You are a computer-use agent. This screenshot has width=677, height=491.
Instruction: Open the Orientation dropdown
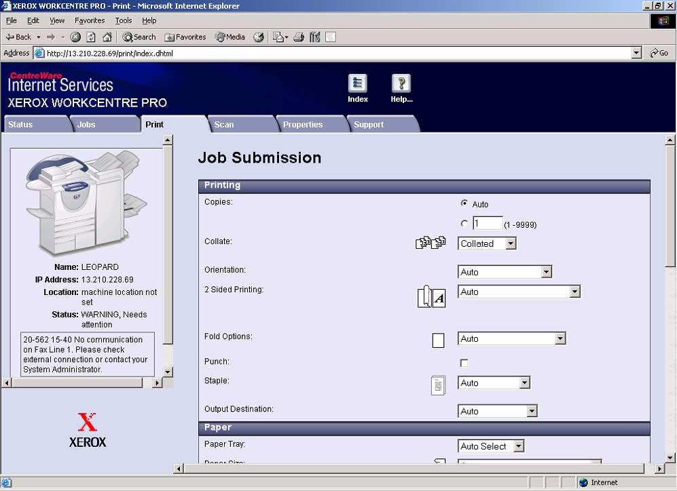505,272
